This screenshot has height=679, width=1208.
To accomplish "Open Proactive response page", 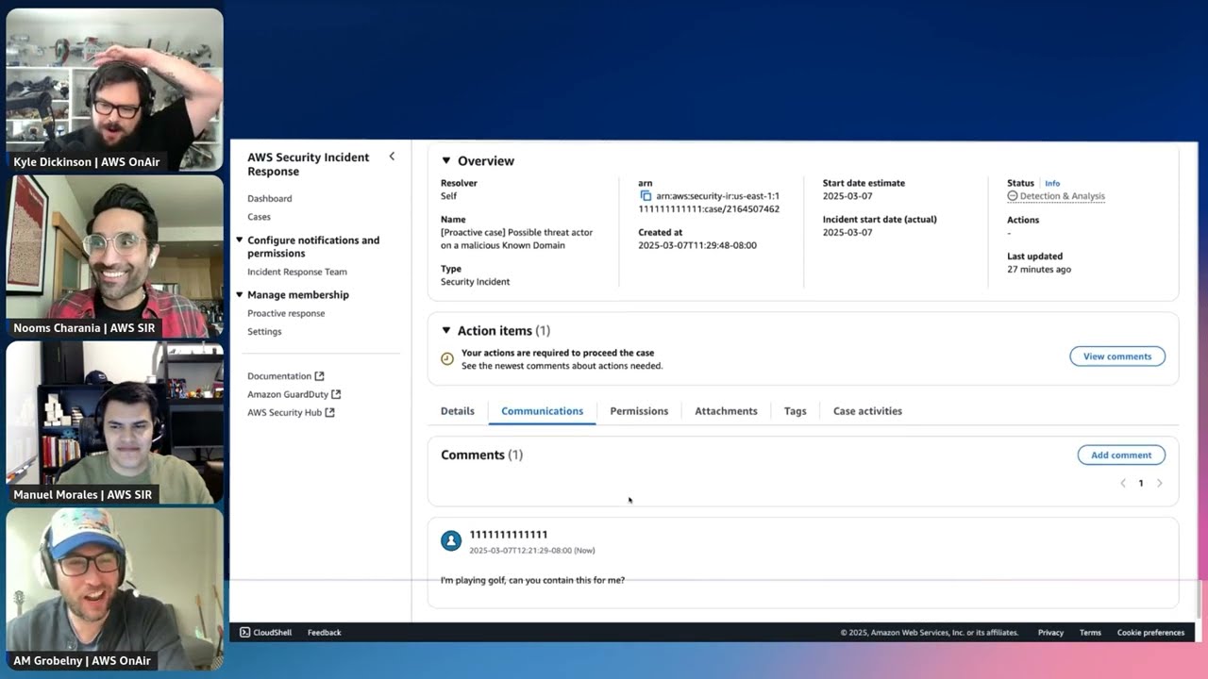I will pyautogui.click(x=286, y=313).
